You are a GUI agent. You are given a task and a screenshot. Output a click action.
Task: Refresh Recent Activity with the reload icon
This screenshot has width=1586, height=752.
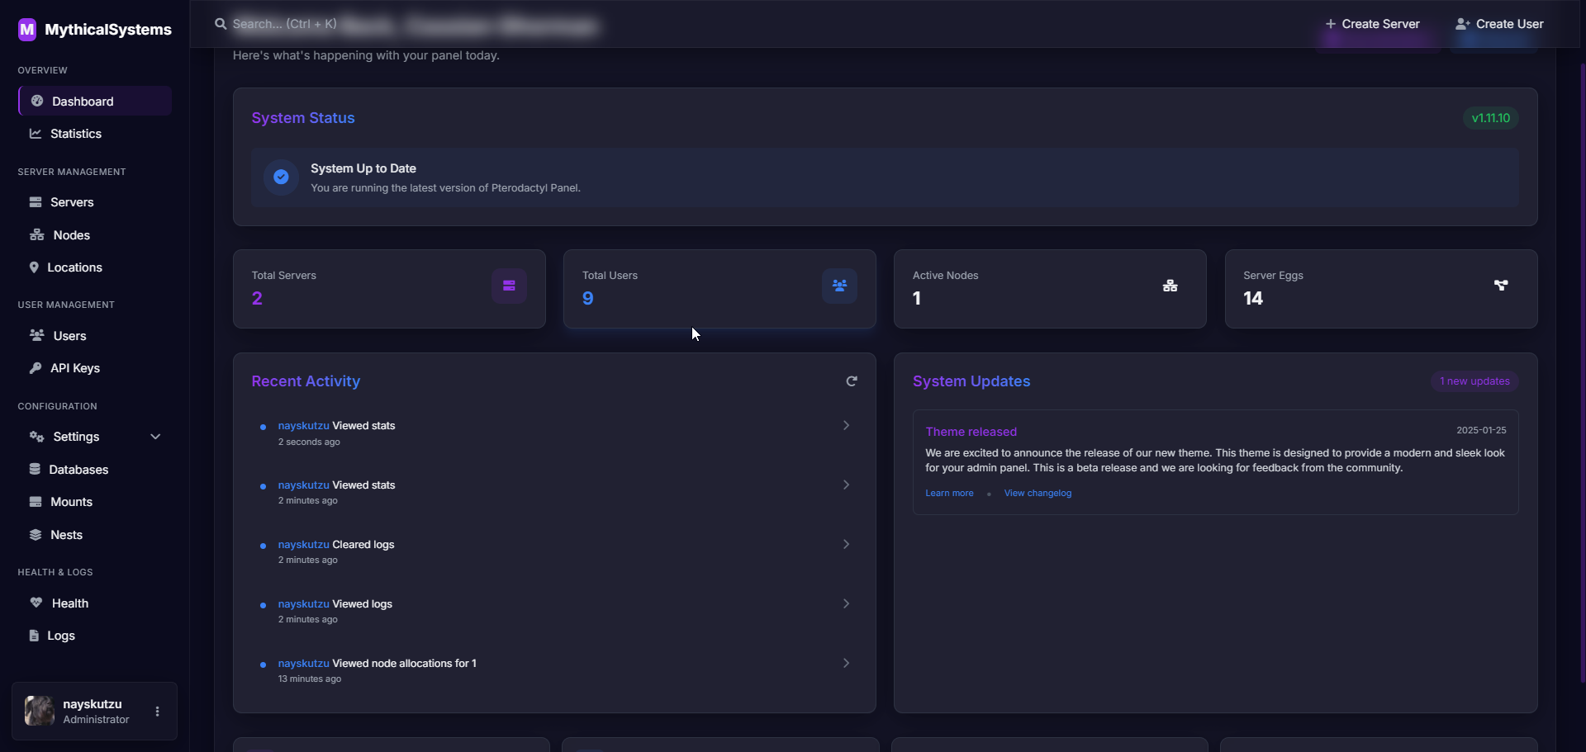pos(852,381)
